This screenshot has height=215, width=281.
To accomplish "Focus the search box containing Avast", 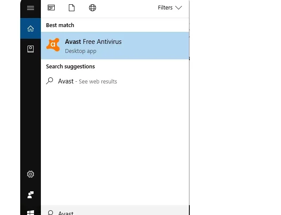I will (x=115, y=210).
